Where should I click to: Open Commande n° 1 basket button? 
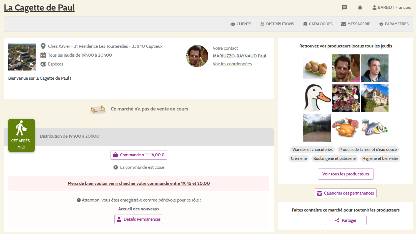click(x=139, y=155)
